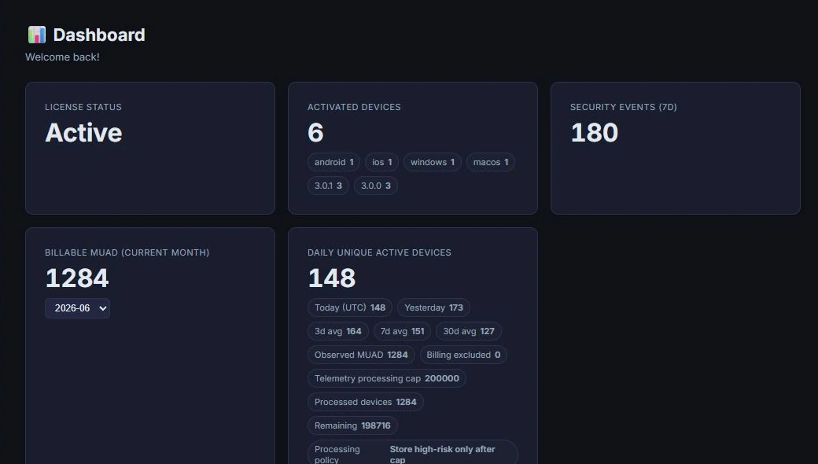The height and width of the screenshot is (464, 818).
Task: Click the 'Processing policy' chip
Action: point(413,452)
